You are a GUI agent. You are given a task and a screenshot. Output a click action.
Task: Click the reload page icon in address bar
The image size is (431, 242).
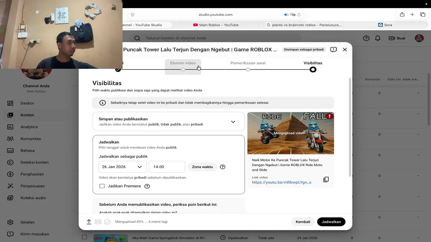coord(299,15)
